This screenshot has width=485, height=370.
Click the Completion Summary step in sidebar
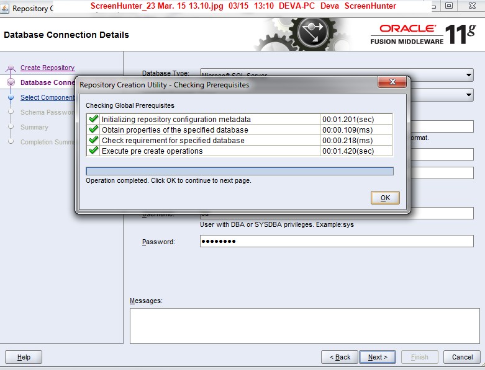(x=47, y=142)
